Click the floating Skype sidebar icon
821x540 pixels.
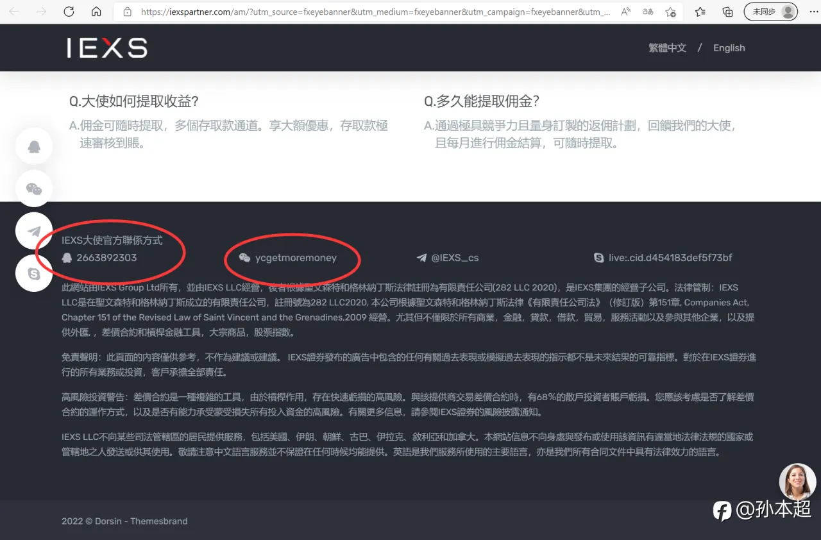[34, 273]
